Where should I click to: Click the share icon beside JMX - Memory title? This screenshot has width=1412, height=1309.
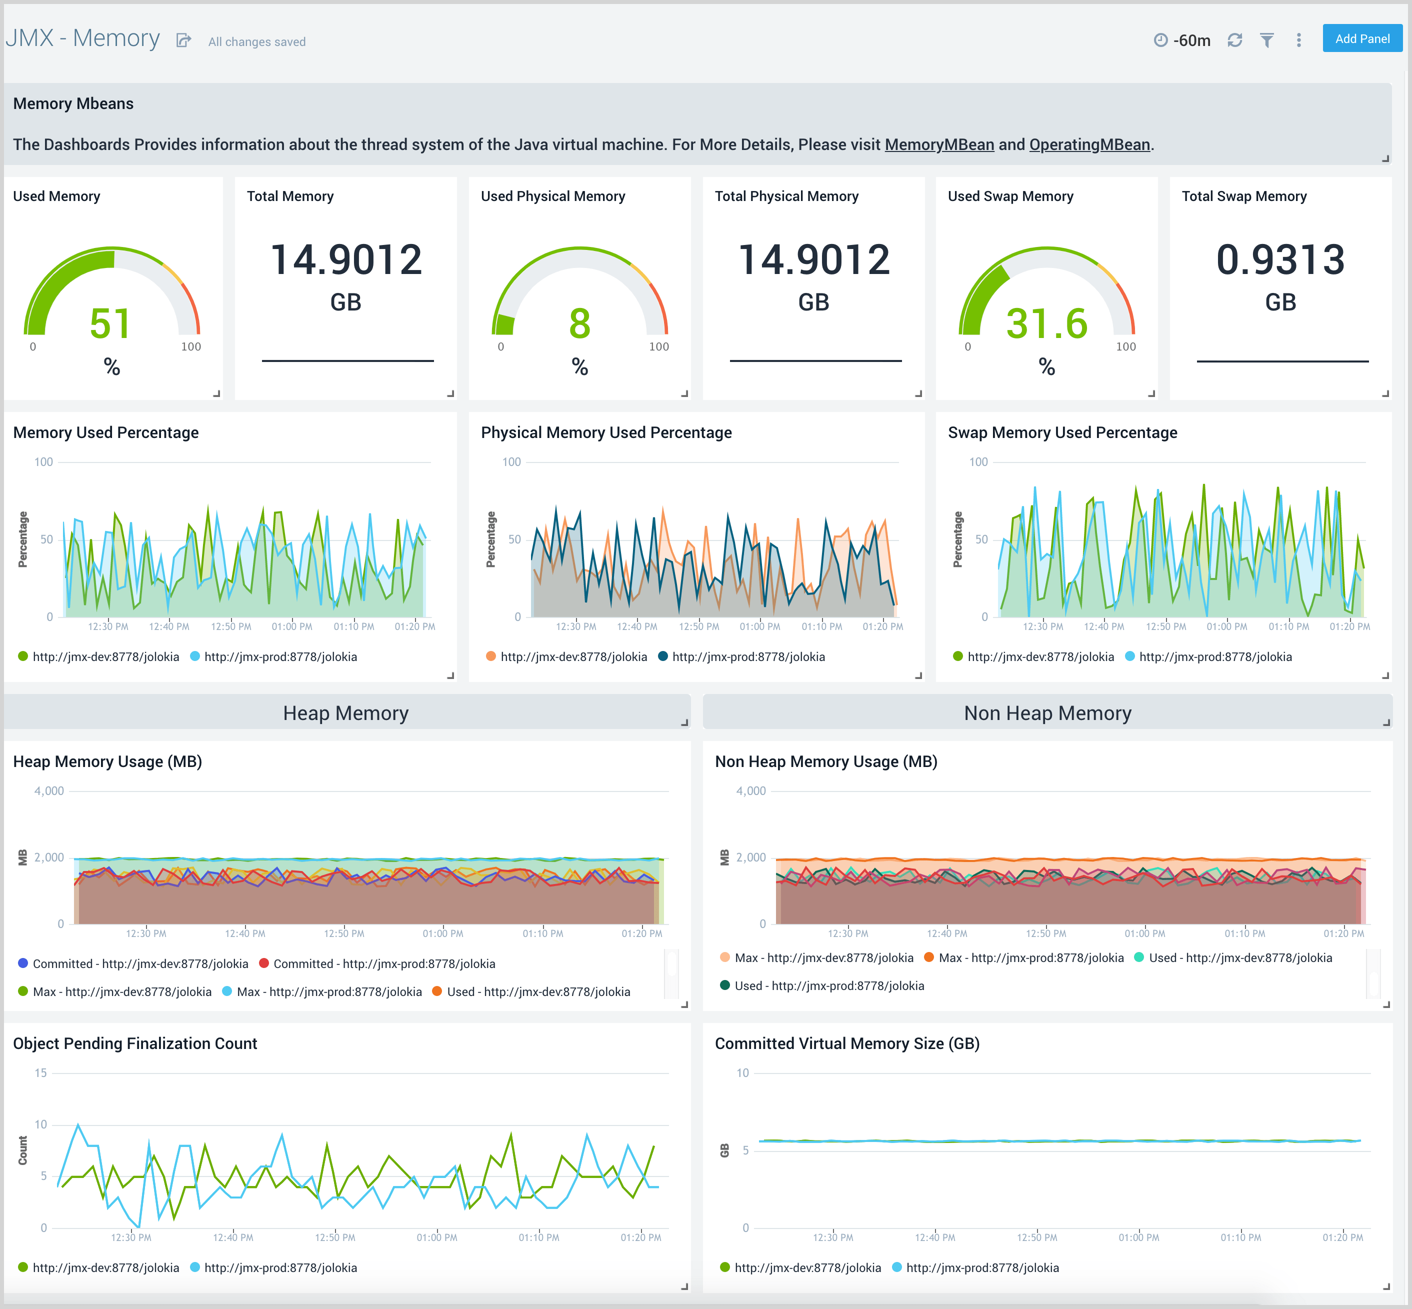coord(183,40)
